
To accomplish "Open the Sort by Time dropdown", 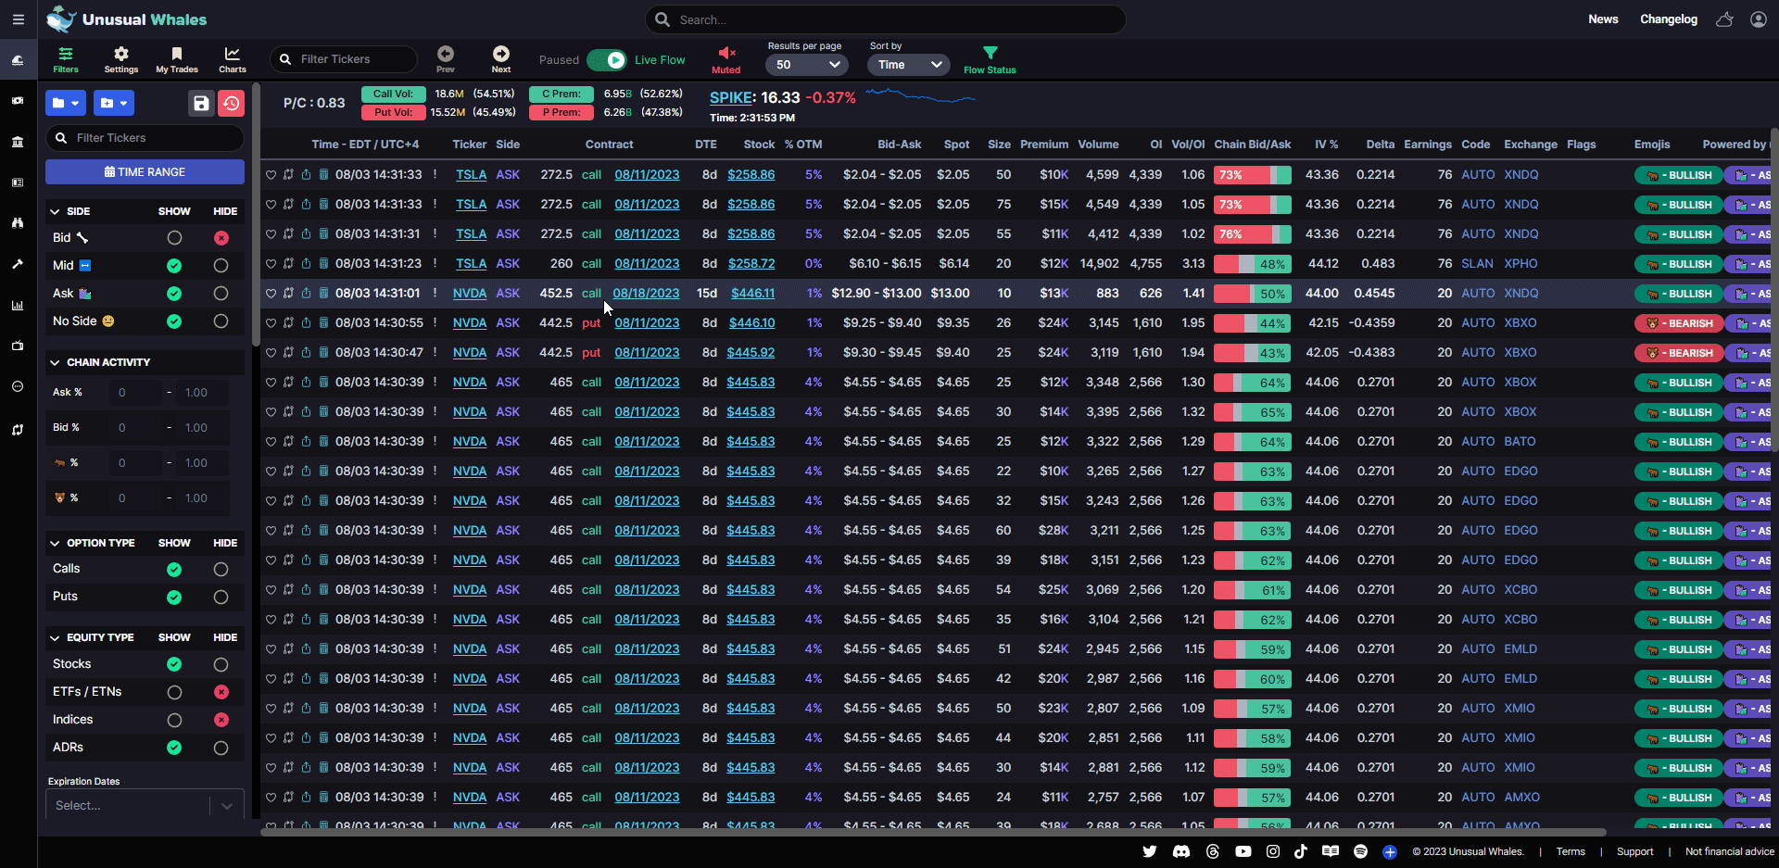I will [x=909, y=65].
